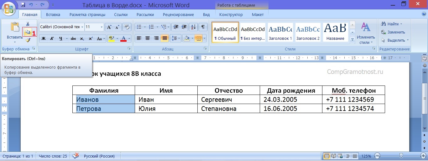The image size is (428, 161).
Task: Open the font size dropdown showing 11
Action: pyautogui.click(x=102, y=27)
